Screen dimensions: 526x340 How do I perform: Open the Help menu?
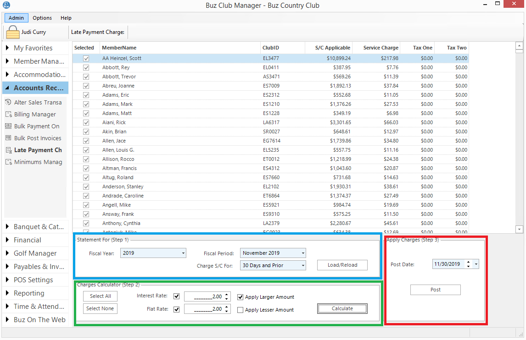[x=66, y=18]
